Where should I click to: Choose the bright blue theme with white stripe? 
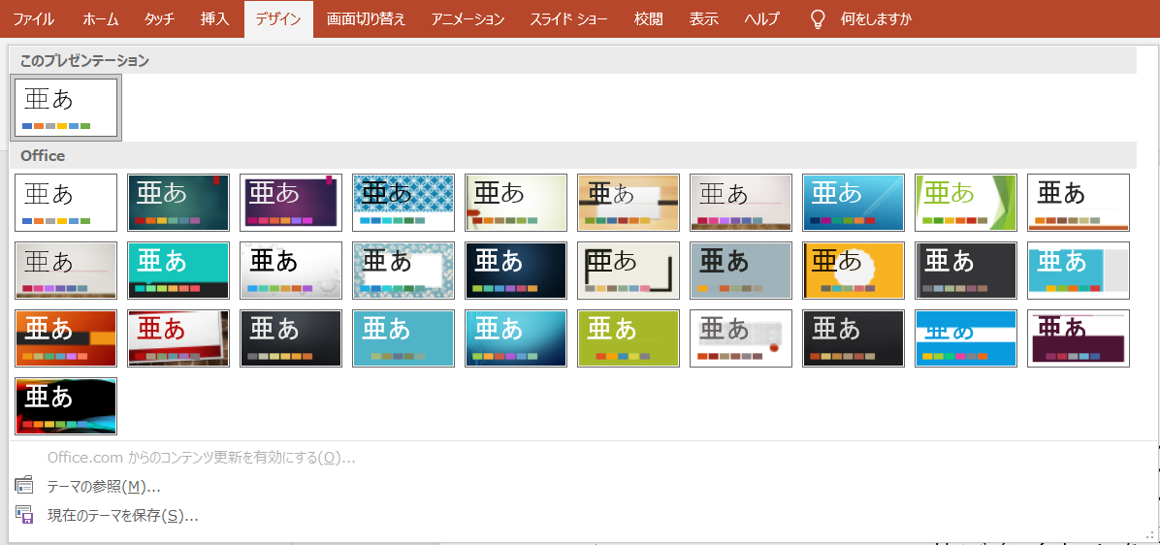click(965, 337)
